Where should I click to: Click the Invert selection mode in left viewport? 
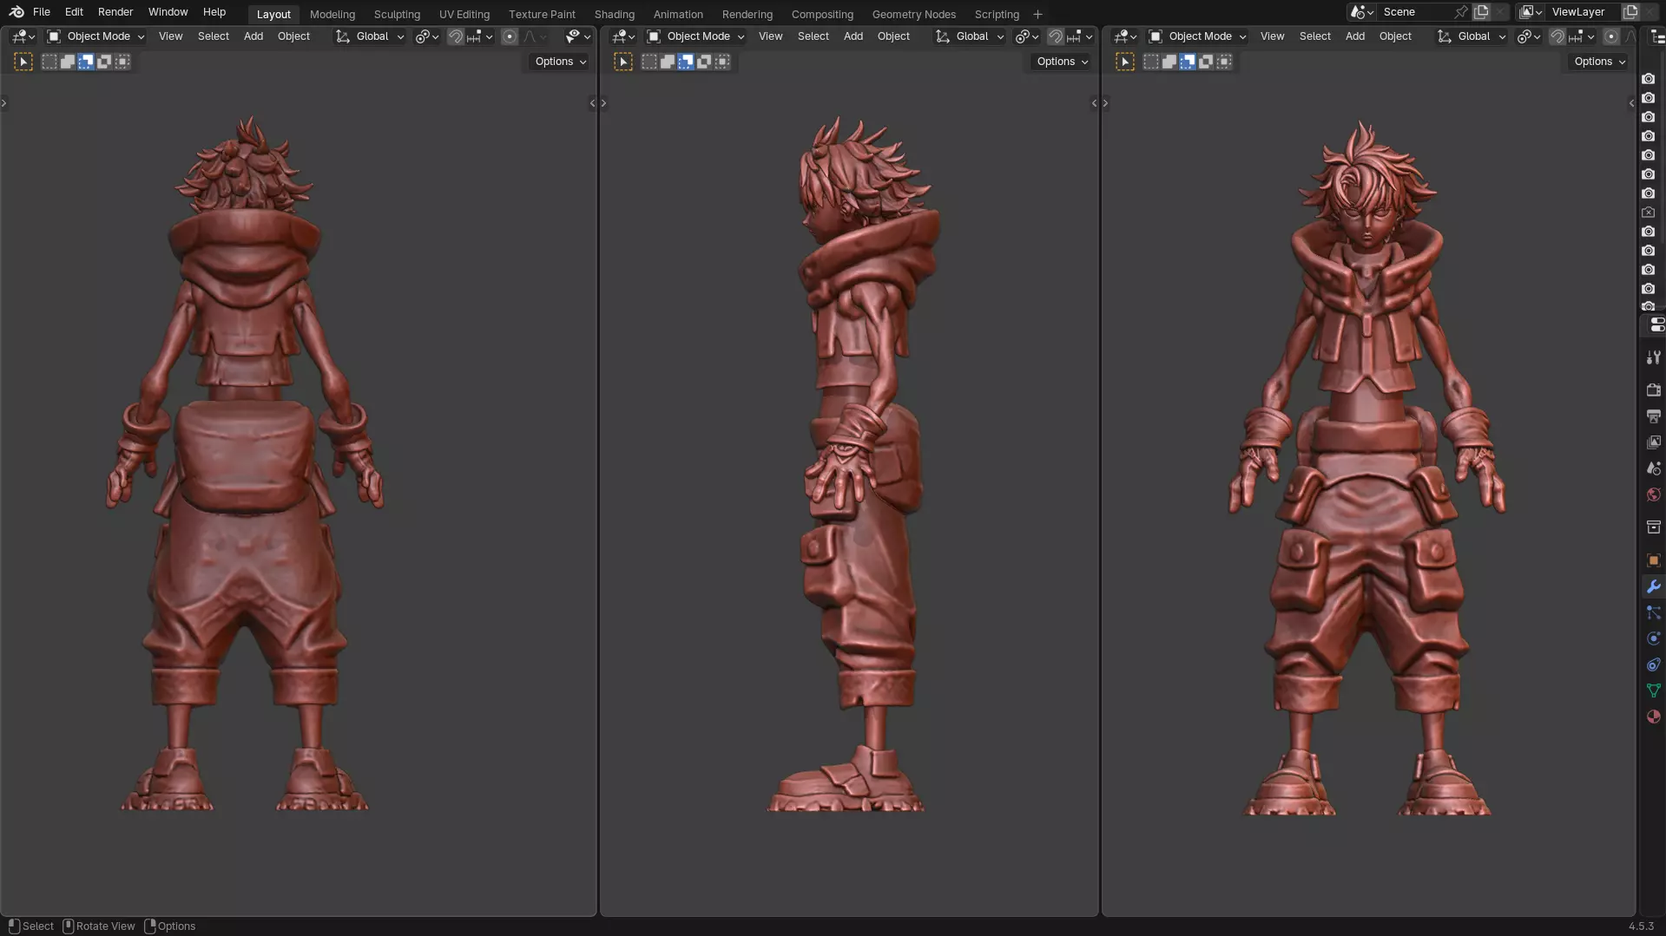coord(104,62)
